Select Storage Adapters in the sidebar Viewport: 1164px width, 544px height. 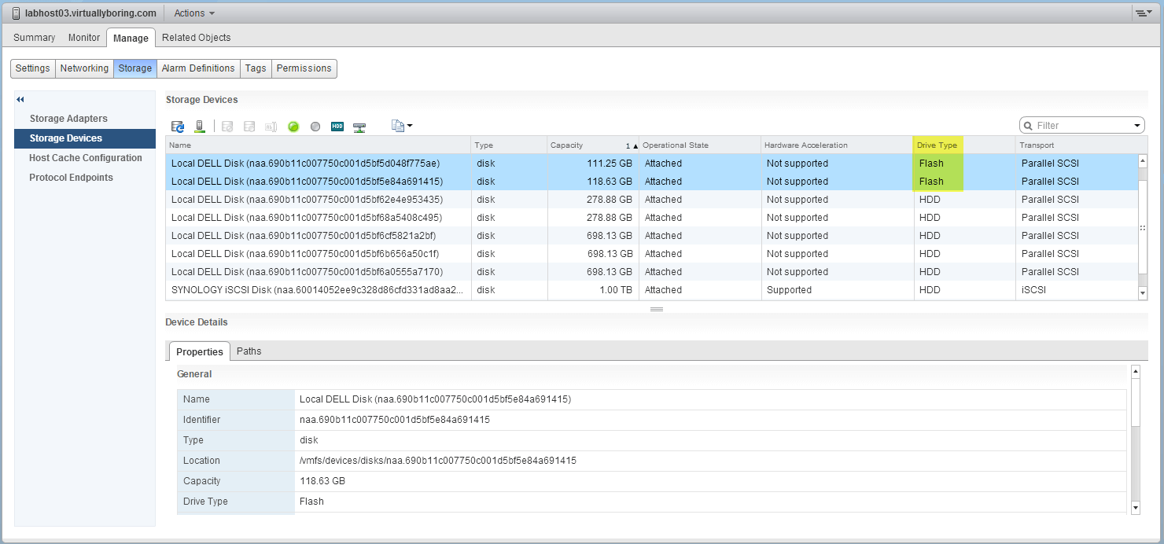[x=68, y=118]
